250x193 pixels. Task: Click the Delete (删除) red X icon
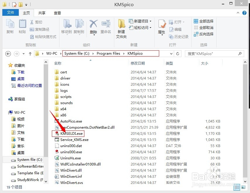tap(93, 24)
